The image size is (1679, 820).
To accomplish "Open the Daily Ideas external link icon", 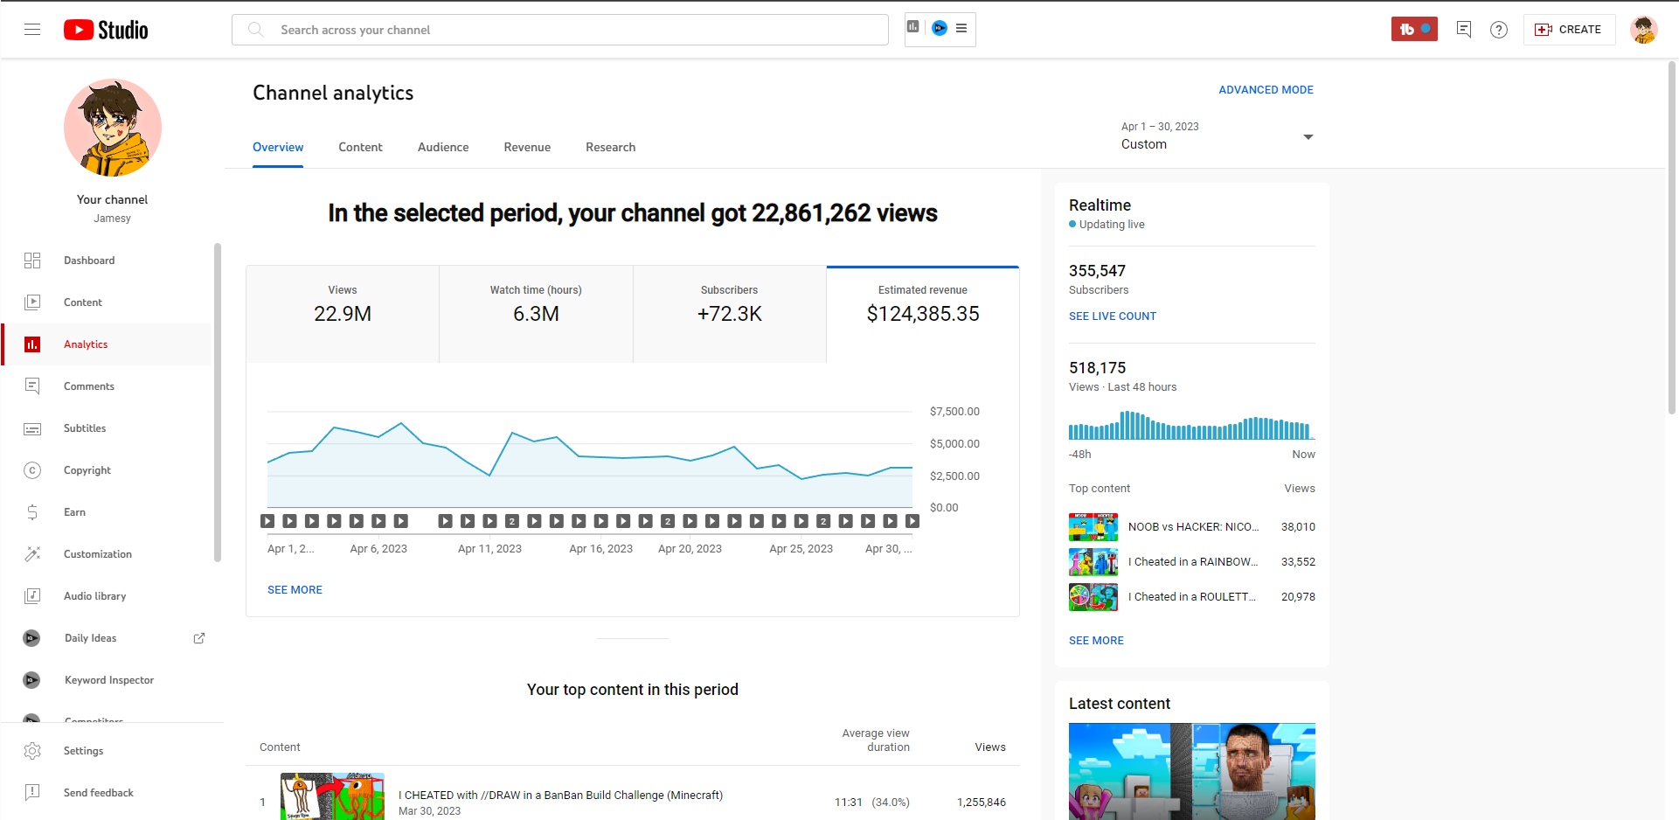I will coord(199,638).
